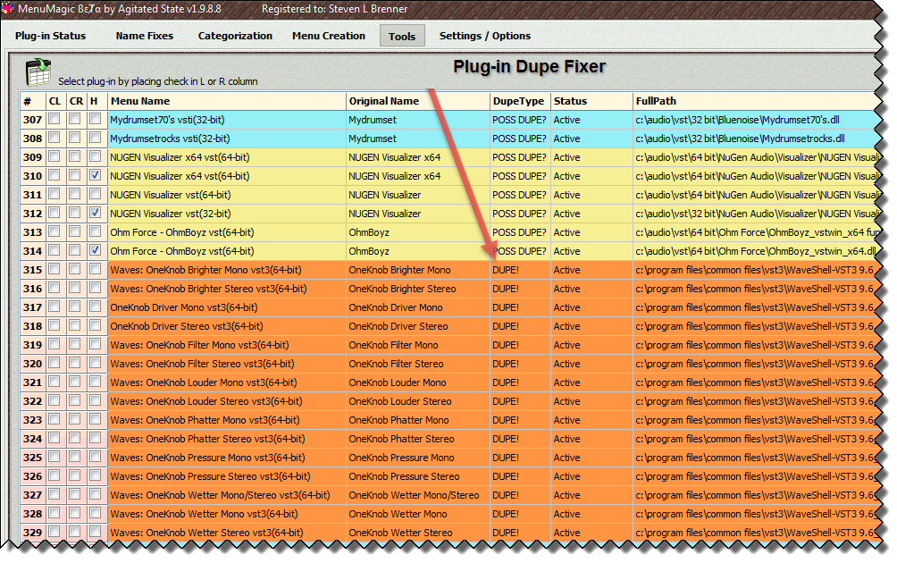Click the OneKnob Phatter Stereo original name cell
The image size is (897, 563).
(418, 439)
